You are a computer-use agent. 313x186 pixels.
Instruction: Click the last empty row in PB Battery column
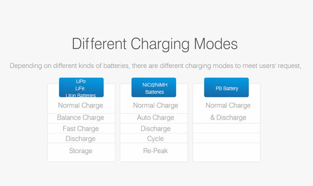point(226,151)
